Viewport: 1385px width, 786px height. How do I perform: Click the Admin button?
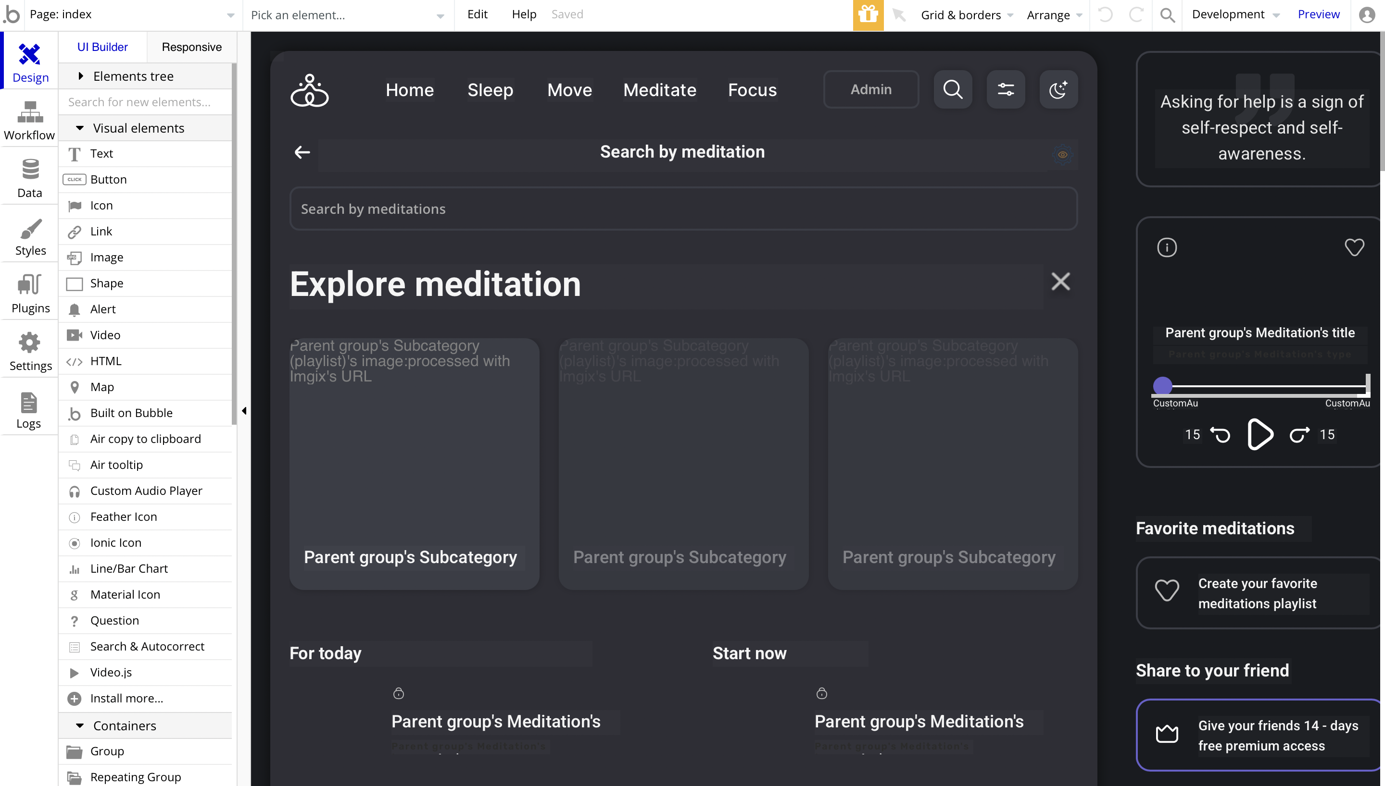coord(871,89)
